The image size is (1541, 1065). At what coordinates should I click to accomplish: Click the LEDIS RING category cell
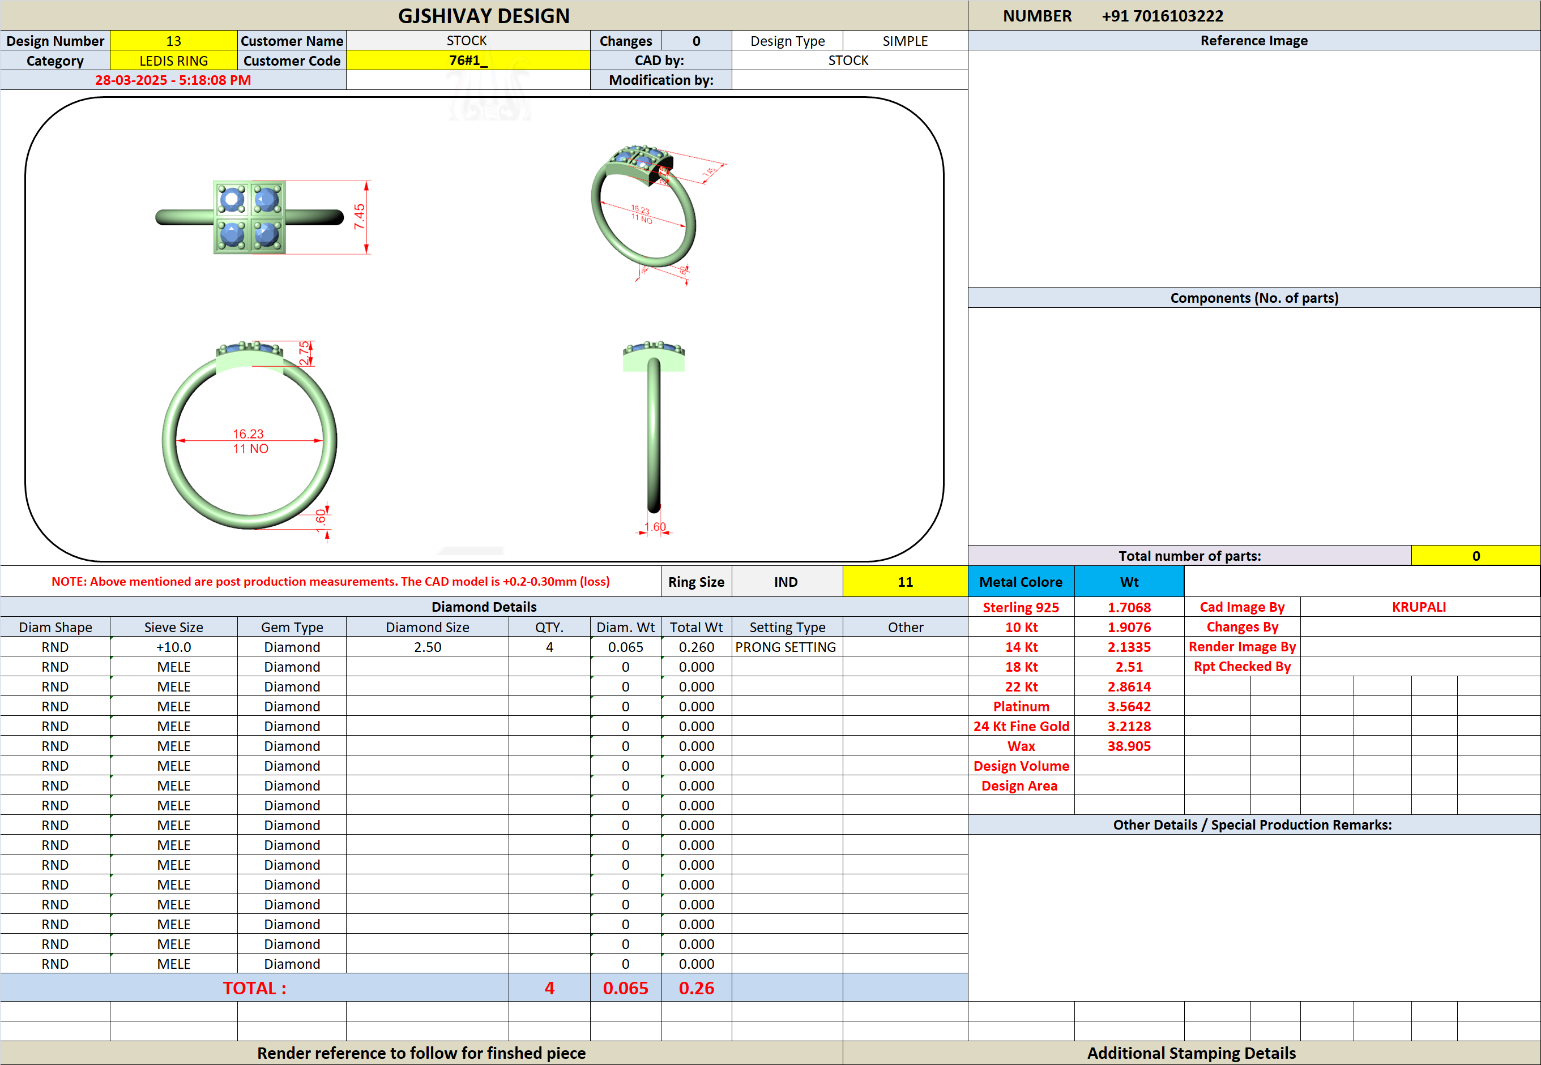[174, 61]
